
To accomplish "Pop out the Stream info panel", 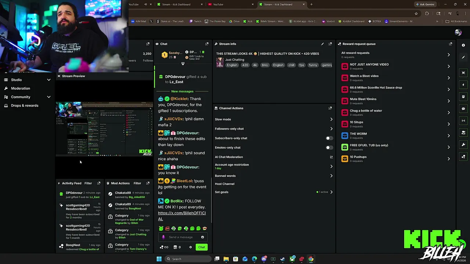I will [330, 44].
